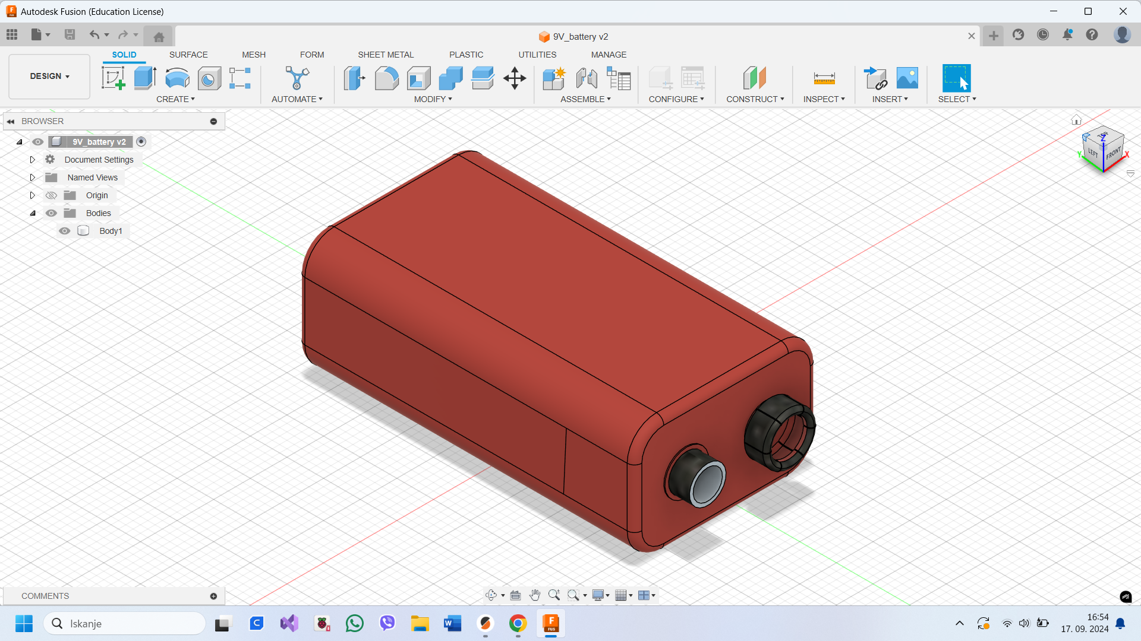Click the Joint tool icon
This screenshot has height=641, width=1141.
pyautogui.click(x=587, y=78)
